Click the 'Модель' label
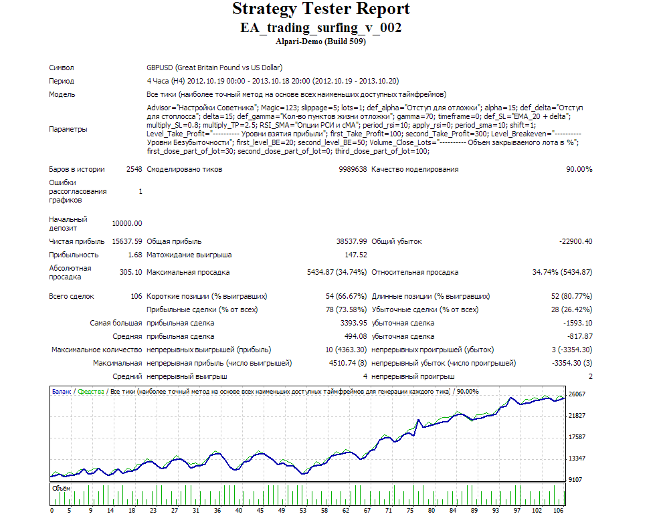The image size is (669, 518). coord(62,94)
